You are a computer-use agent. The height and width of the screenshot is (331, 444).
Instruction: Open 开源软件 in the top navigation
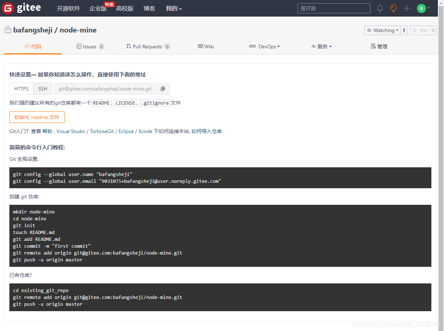pyautogui.click(x=68, y=8)
